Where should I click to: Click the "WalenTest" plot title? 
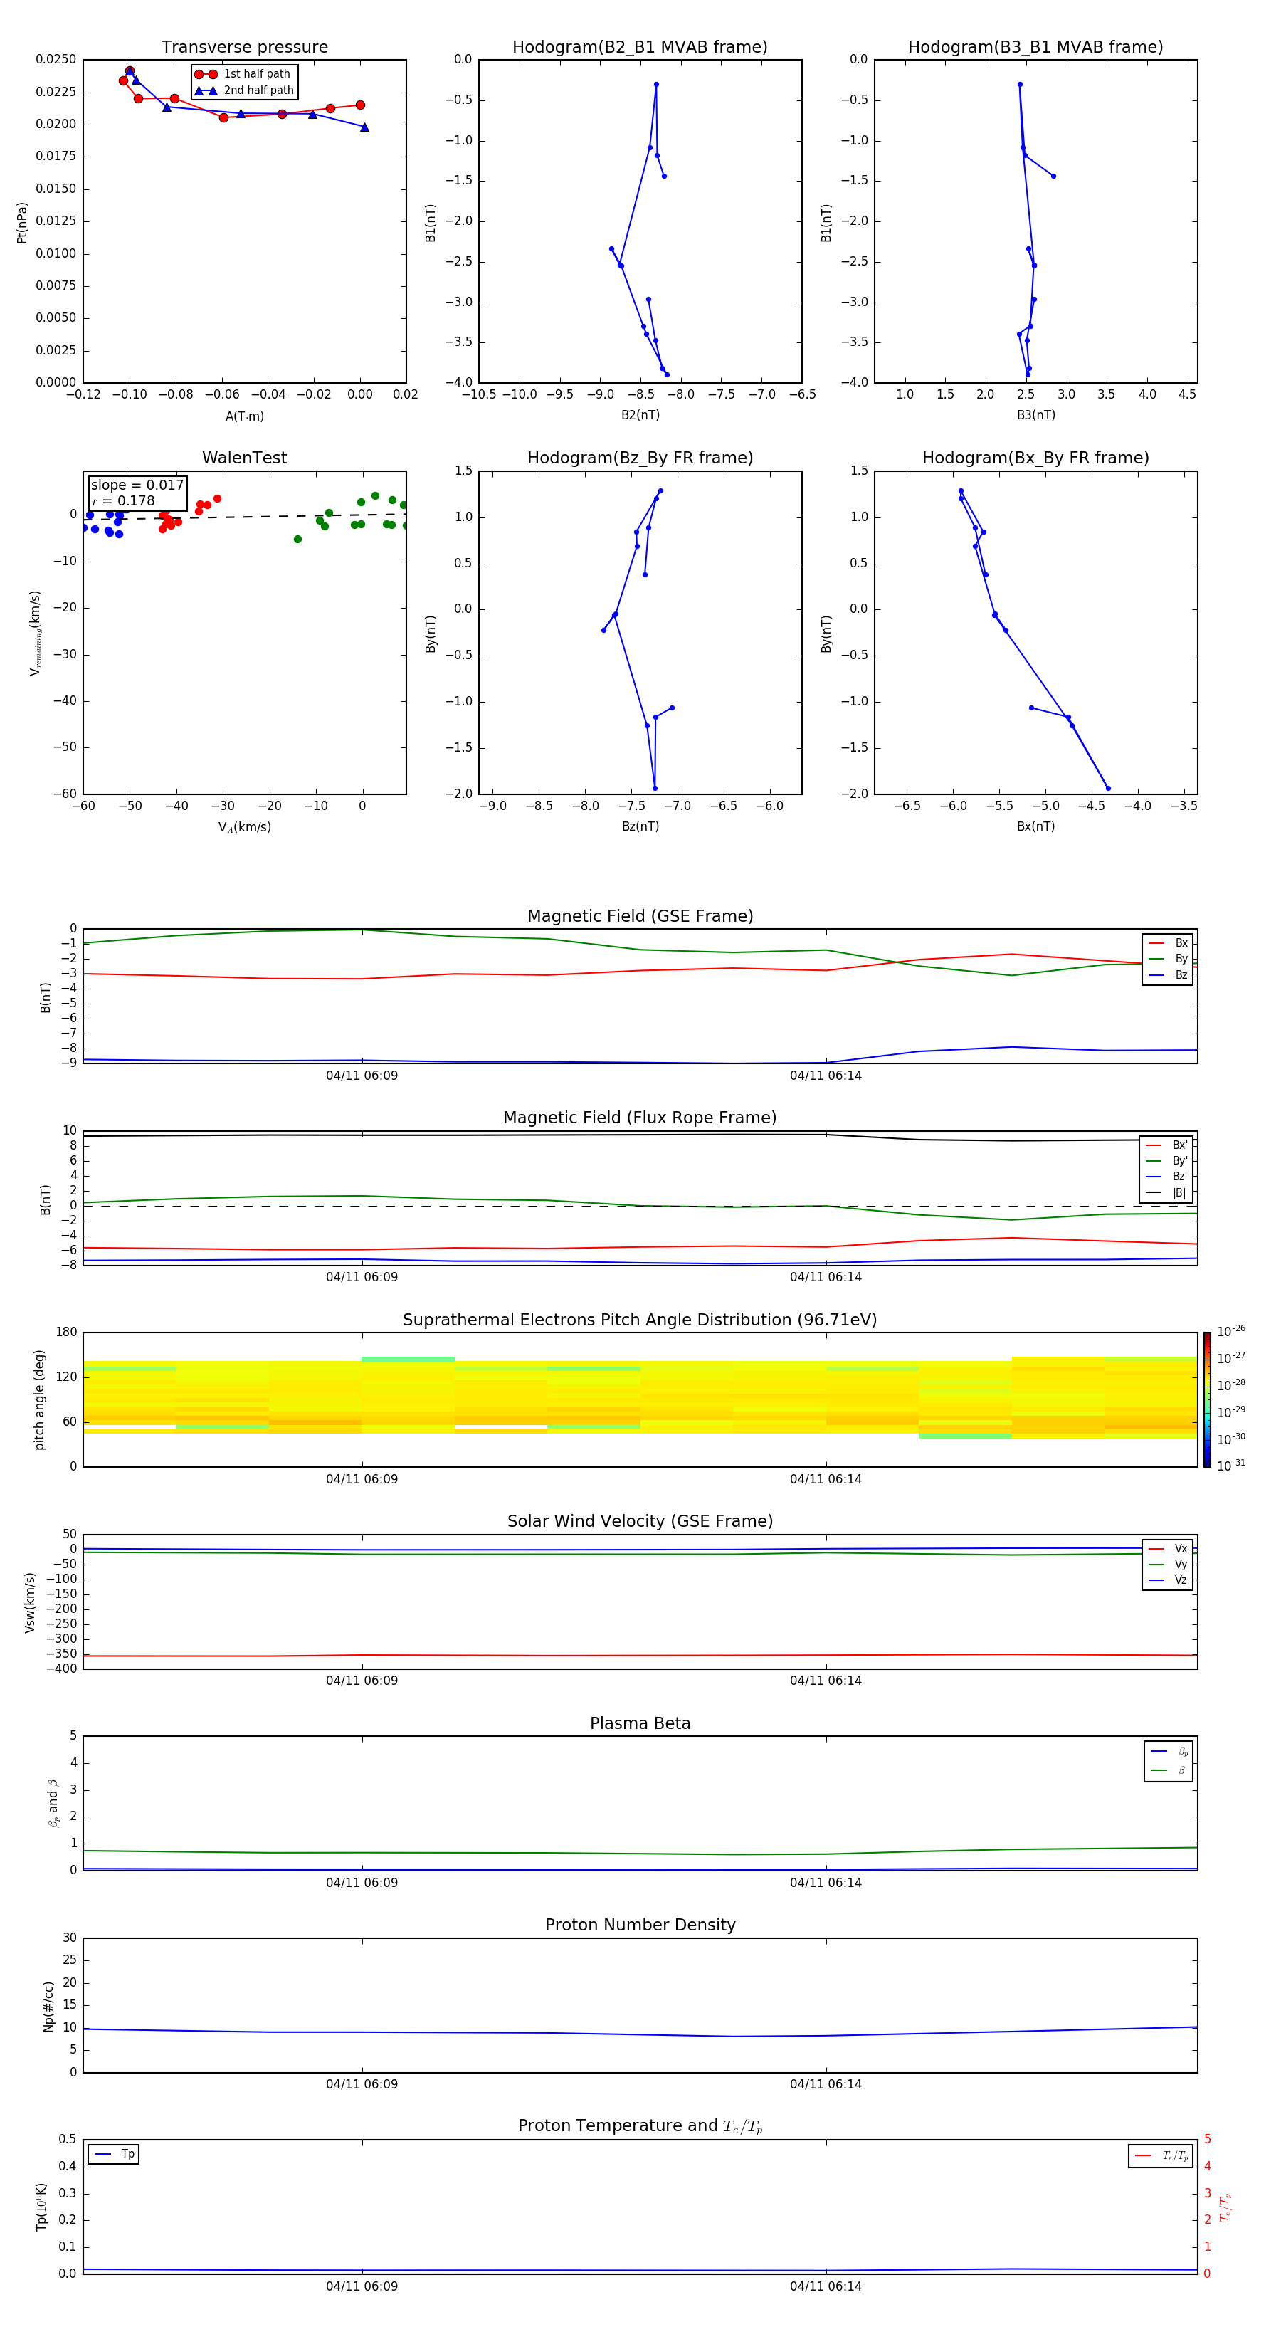tap(244, 458)
